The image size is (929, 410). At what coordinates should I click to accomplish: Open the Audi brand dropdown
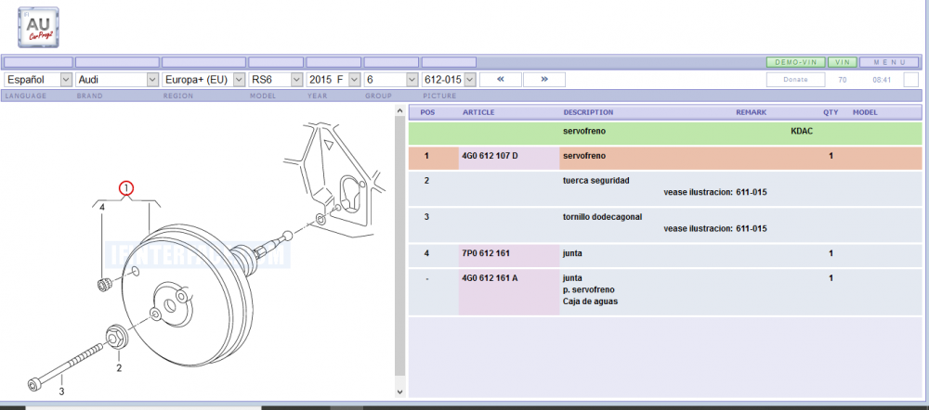coord(117,79)
